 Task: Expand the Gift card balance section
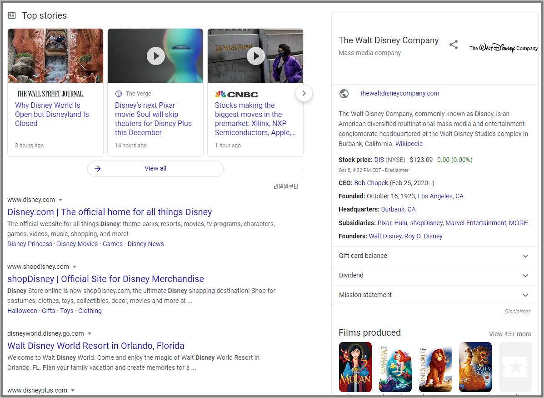point(435,256)
